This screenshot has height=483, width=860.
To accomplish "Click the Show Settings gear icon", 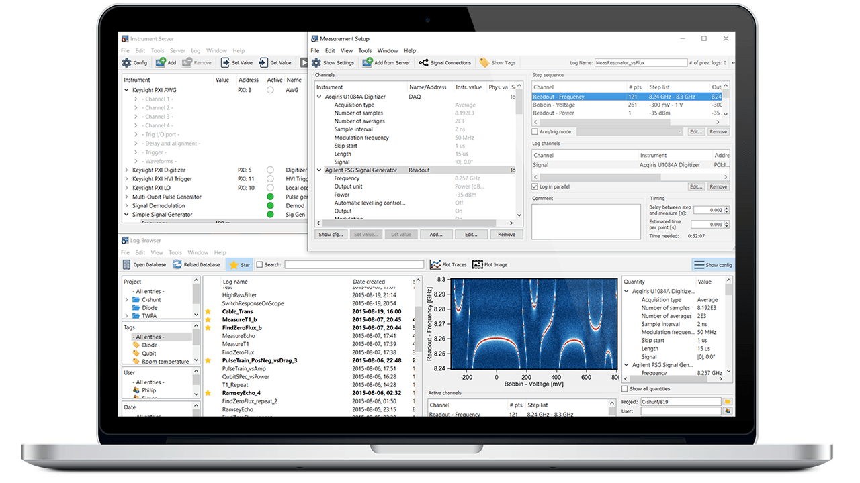I will (x=316, y=62).
